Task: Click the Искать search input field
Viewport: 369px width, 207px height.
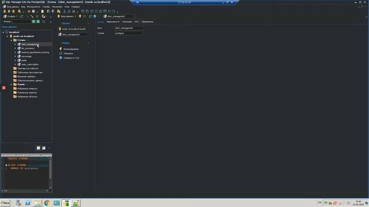Action: pos(22,21)
